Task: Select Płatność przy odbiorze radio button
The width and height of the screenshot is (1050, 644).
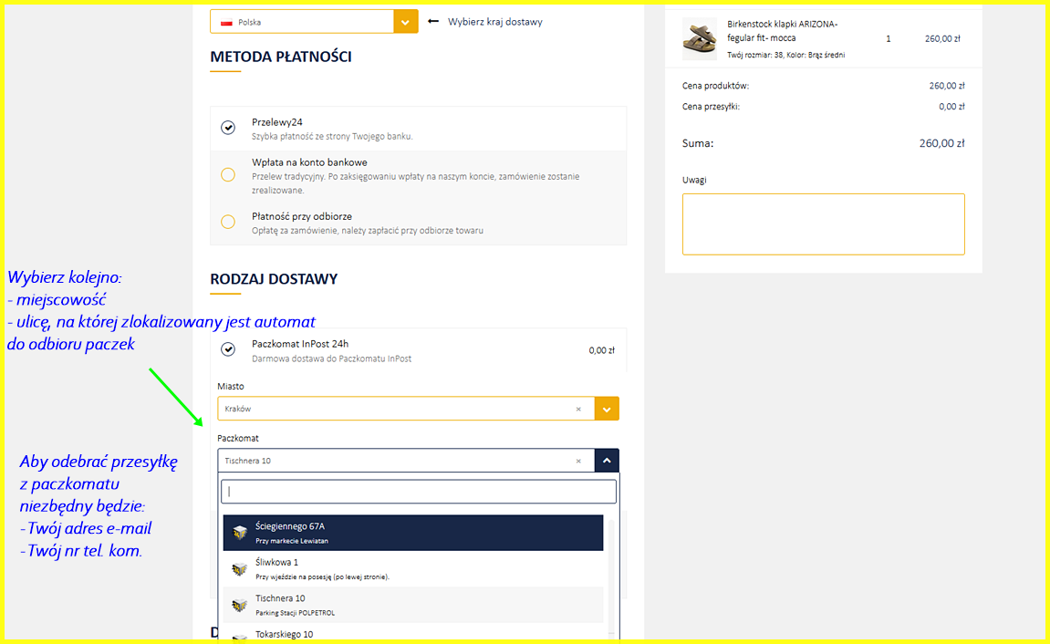Action: [228, 222]
